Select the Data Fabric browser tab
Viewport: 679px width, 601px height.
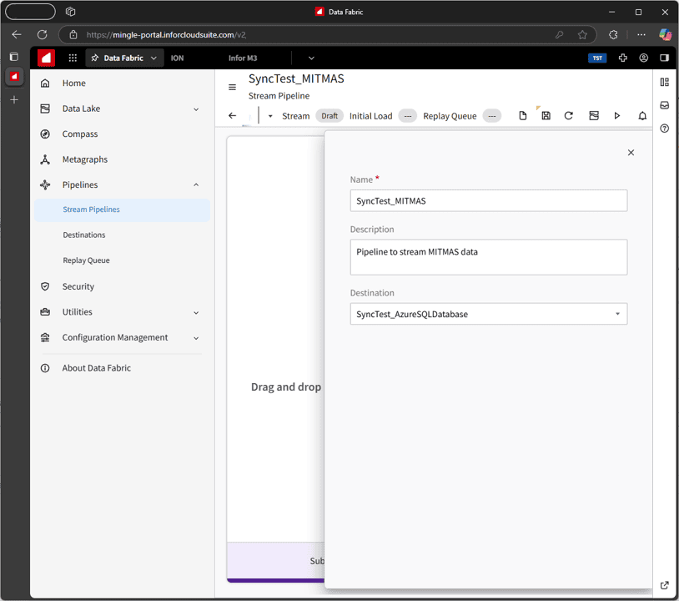(14, 77)
